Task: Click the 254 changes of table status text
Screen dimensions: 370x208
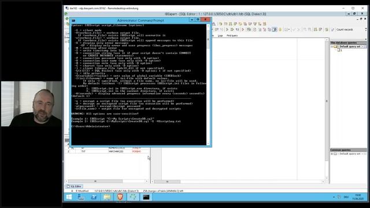Action: click(x=163, y=191)
